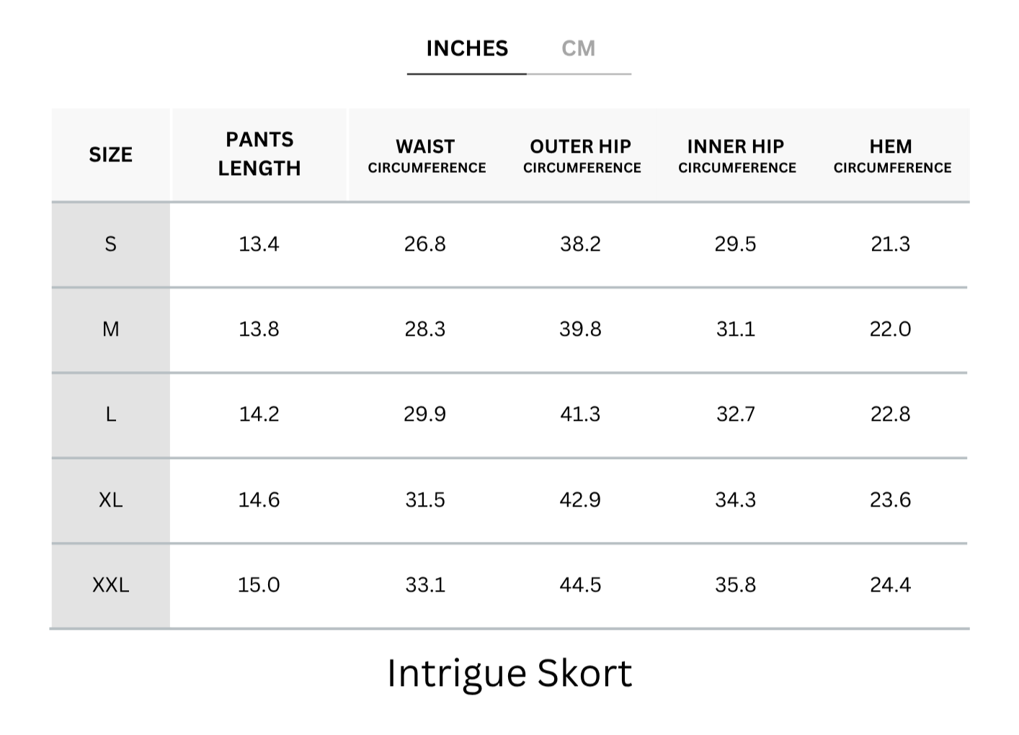
Task: Select the INCHES tab
Action: (x=467, y=48)
